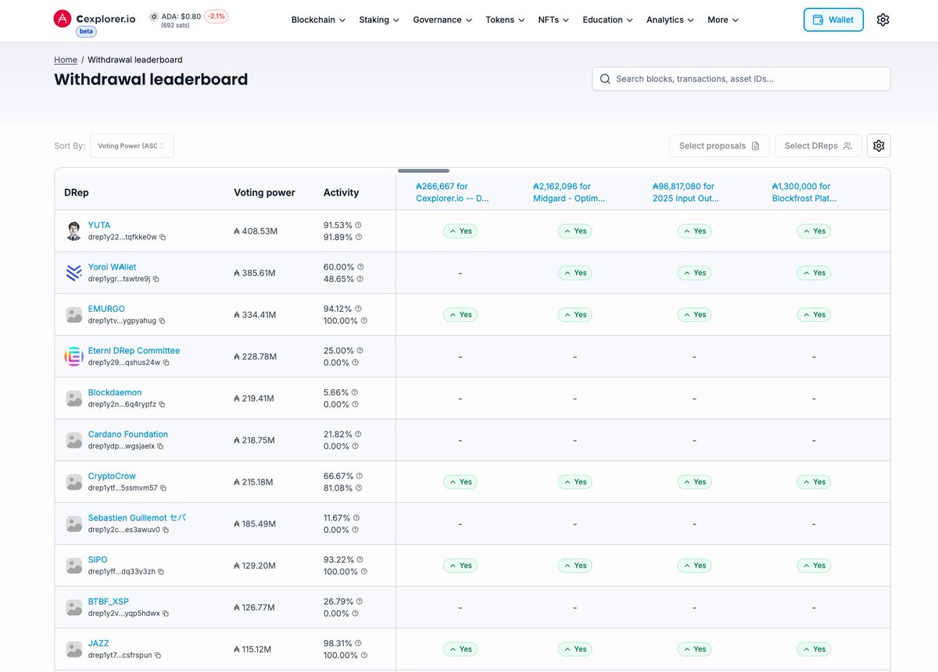Click CryptoCrow's Yes vote for 2025 Input Output
The height and width of the screenshot is (672, 938).
tap(694, 482)
